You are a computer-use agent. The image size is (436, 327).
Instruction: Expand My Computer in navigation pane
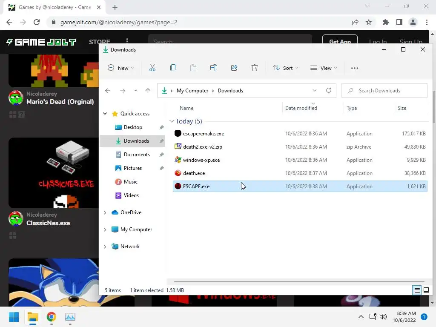coord(105,229)
